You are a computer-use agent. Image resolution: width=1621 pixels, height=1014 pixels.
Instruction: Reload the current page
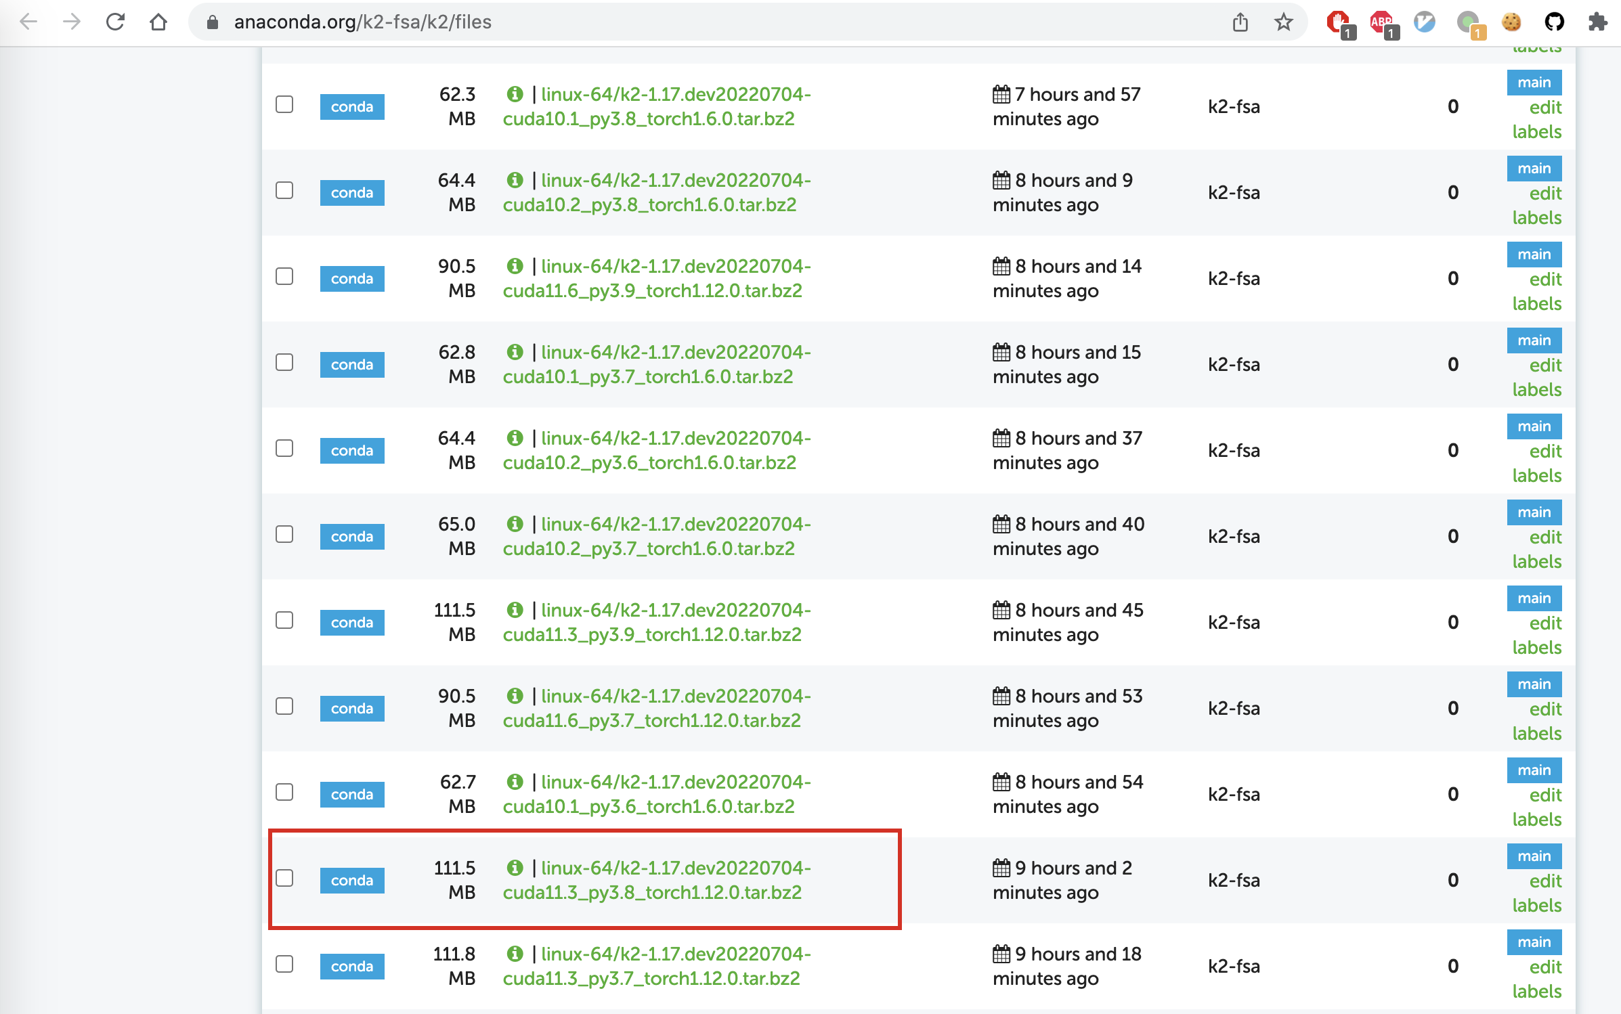click(115, 21)
